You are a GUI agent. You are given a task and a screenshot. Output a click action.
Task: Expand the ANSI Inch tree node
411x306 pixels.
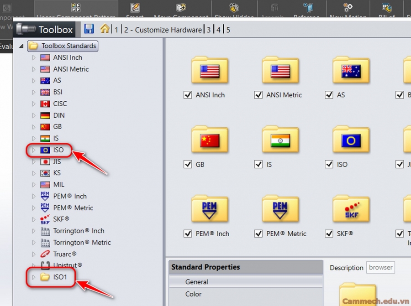pyautogui.click(x=34, y=57)
